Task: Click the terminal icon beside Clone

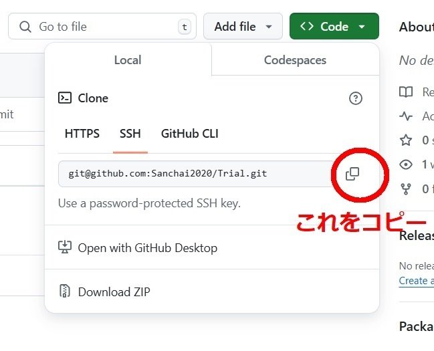Action: [x=65, y=98]
